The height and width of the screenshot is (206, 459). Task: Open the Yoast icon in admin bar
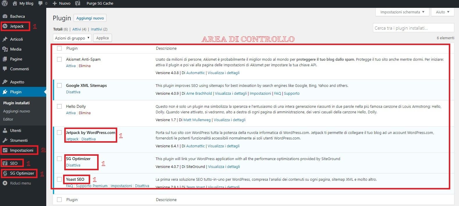click(x=78, y=3)
